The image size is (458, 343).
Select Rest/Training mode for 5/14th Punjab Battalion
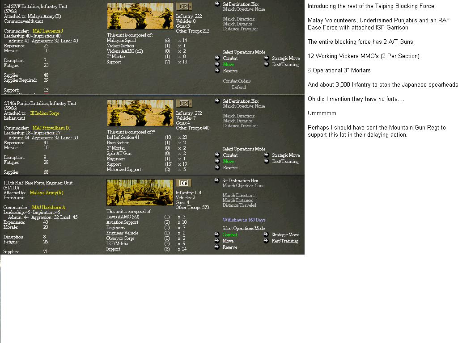285,161
